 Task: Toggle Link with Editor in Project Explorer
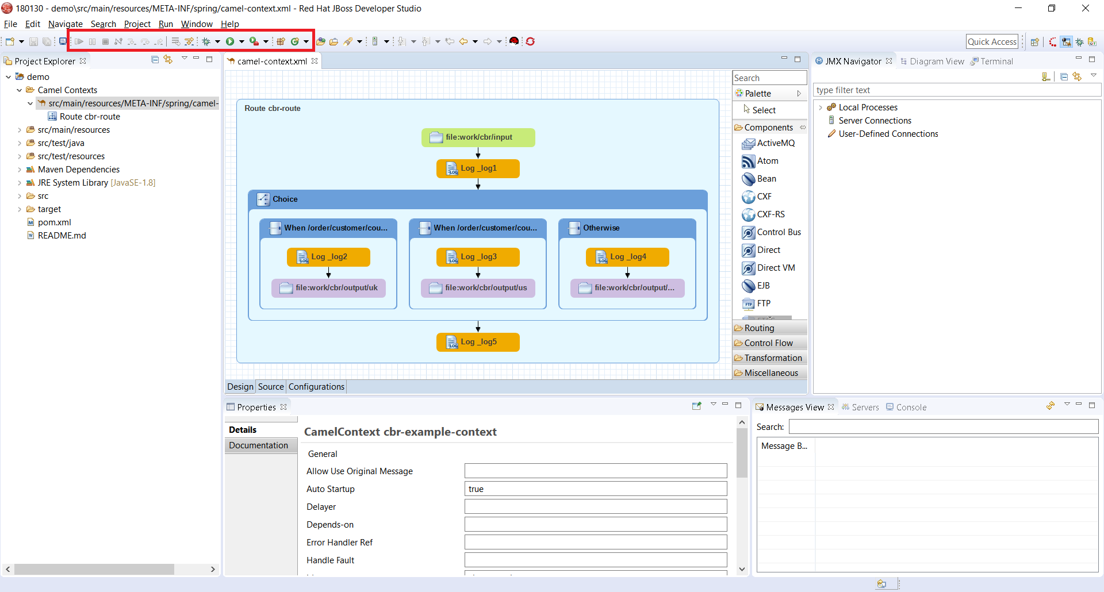168,60
